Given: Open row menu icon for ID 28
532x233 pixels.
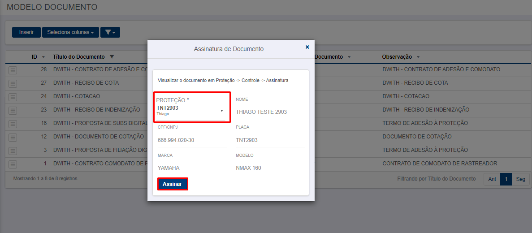Looking at the screenshot, I should coord(13,70).
